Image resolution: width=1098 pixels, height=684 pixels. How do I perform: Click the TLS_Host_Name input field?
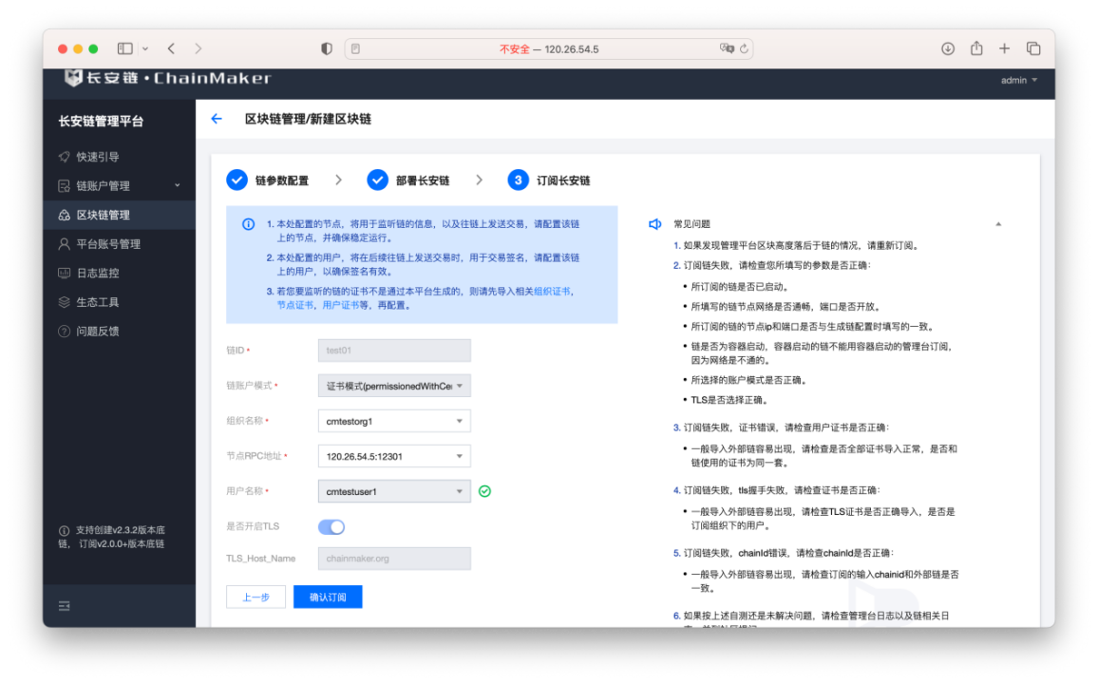click(x=394, y=559)
